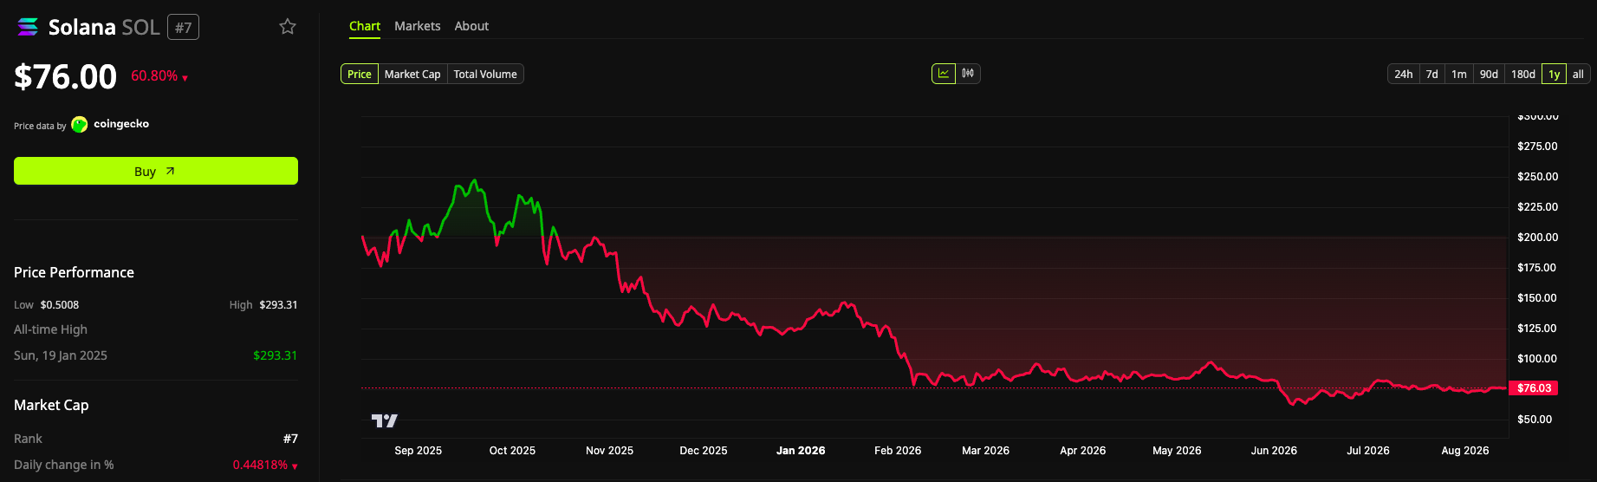Viewport: 1597px width, 482px height.
Task: Set chart range to 1y
Action: coord(1555,74)
